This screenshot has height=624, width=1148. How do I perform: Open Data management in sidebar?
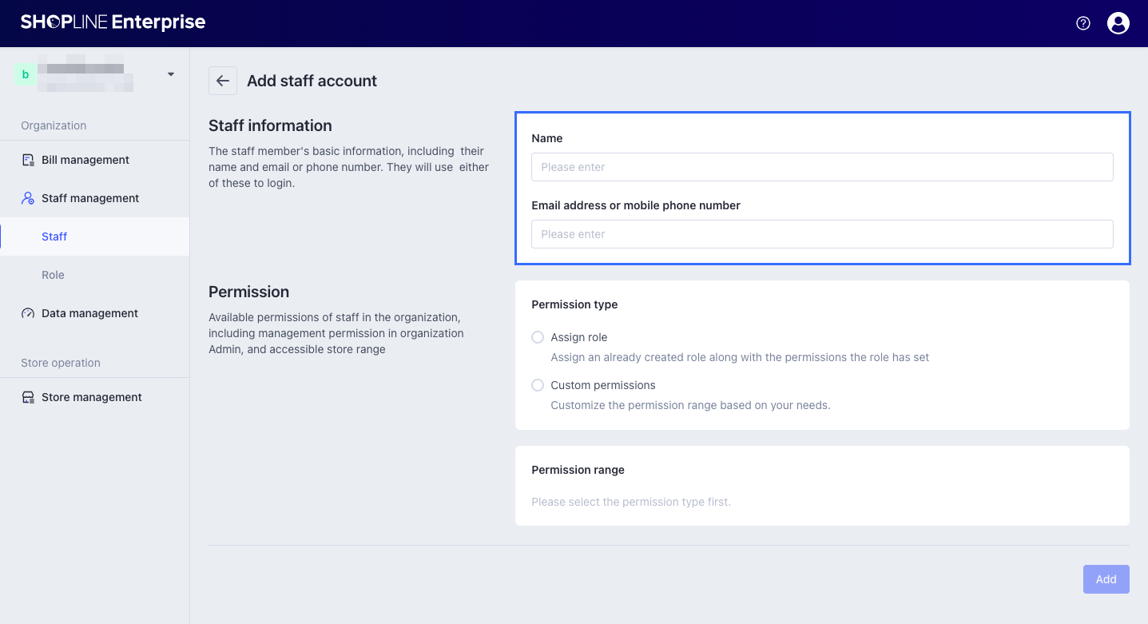point(94,313)
